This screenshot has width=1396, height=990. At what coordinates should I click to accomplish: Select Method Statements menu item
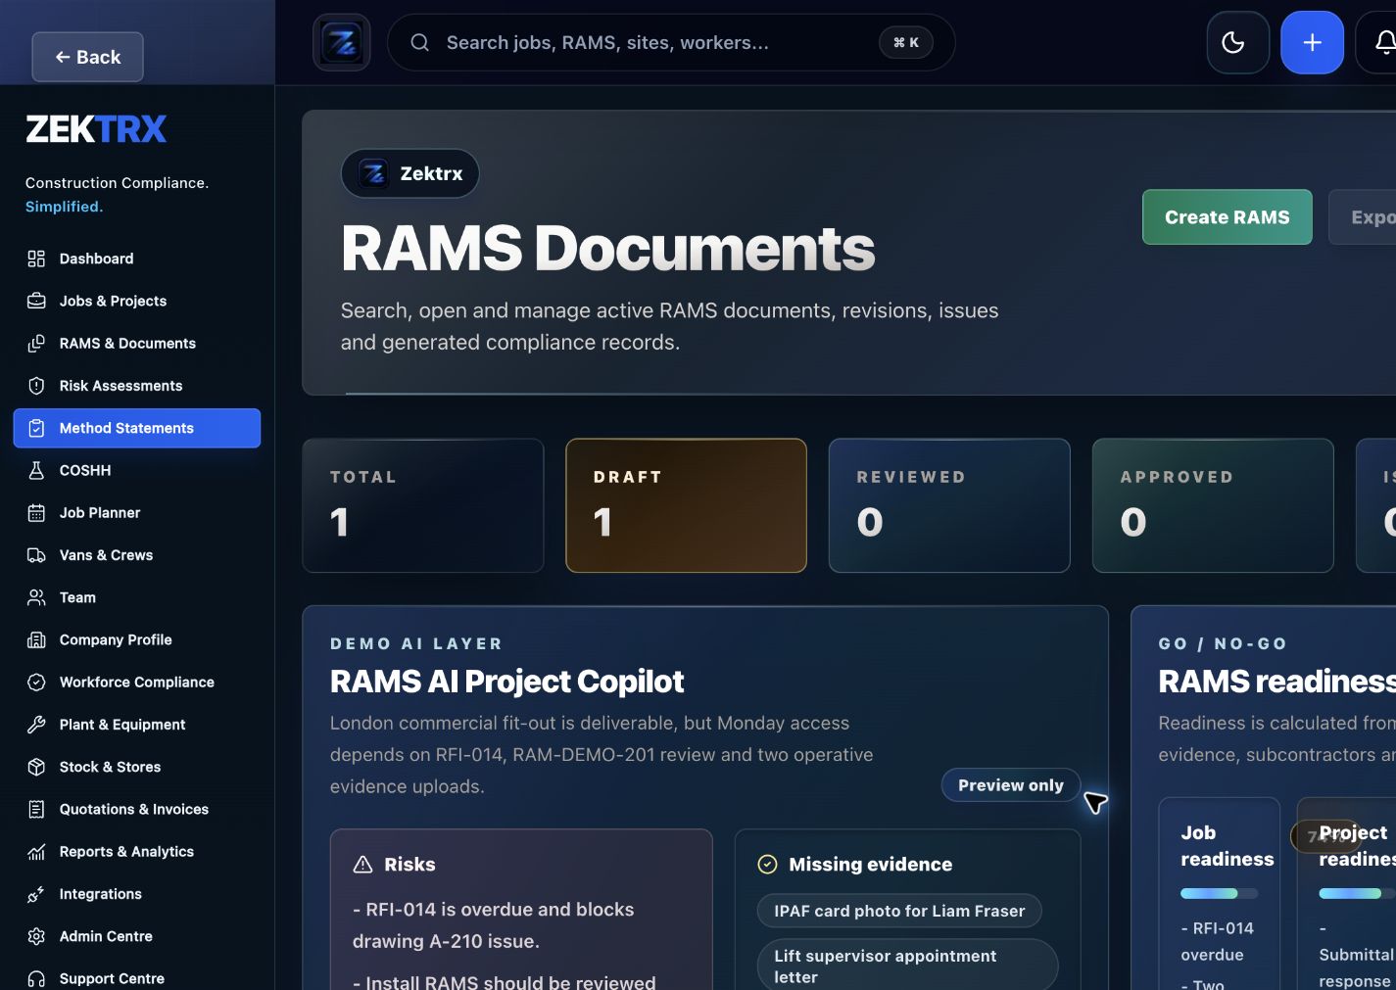click(x=137, y=428)
